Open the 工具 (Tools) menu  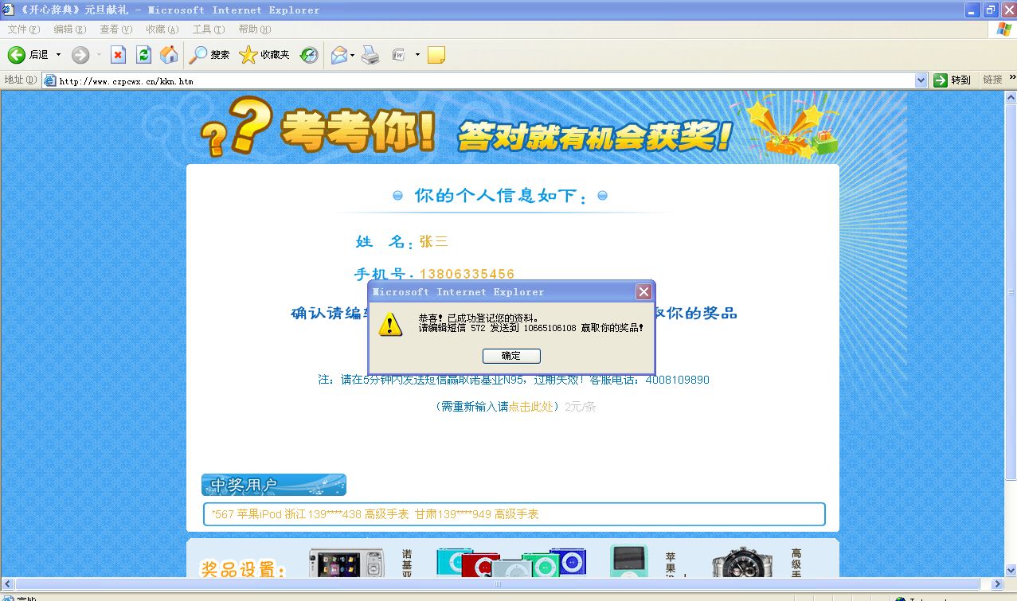click(209, 29)
